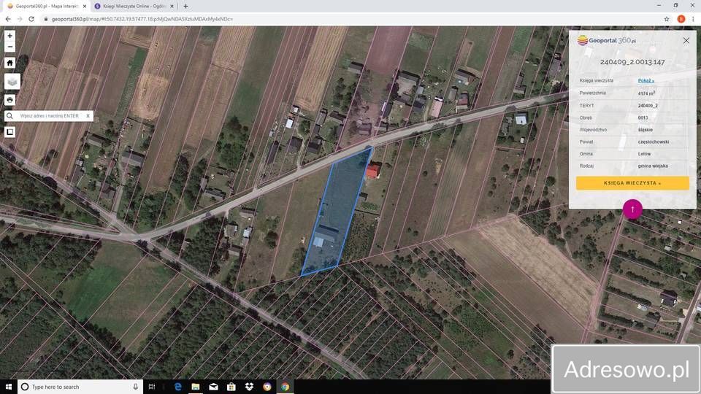Select the Gmina value Lelów
The height and width of the screenshot is (394, 701).
coord(644,154)
